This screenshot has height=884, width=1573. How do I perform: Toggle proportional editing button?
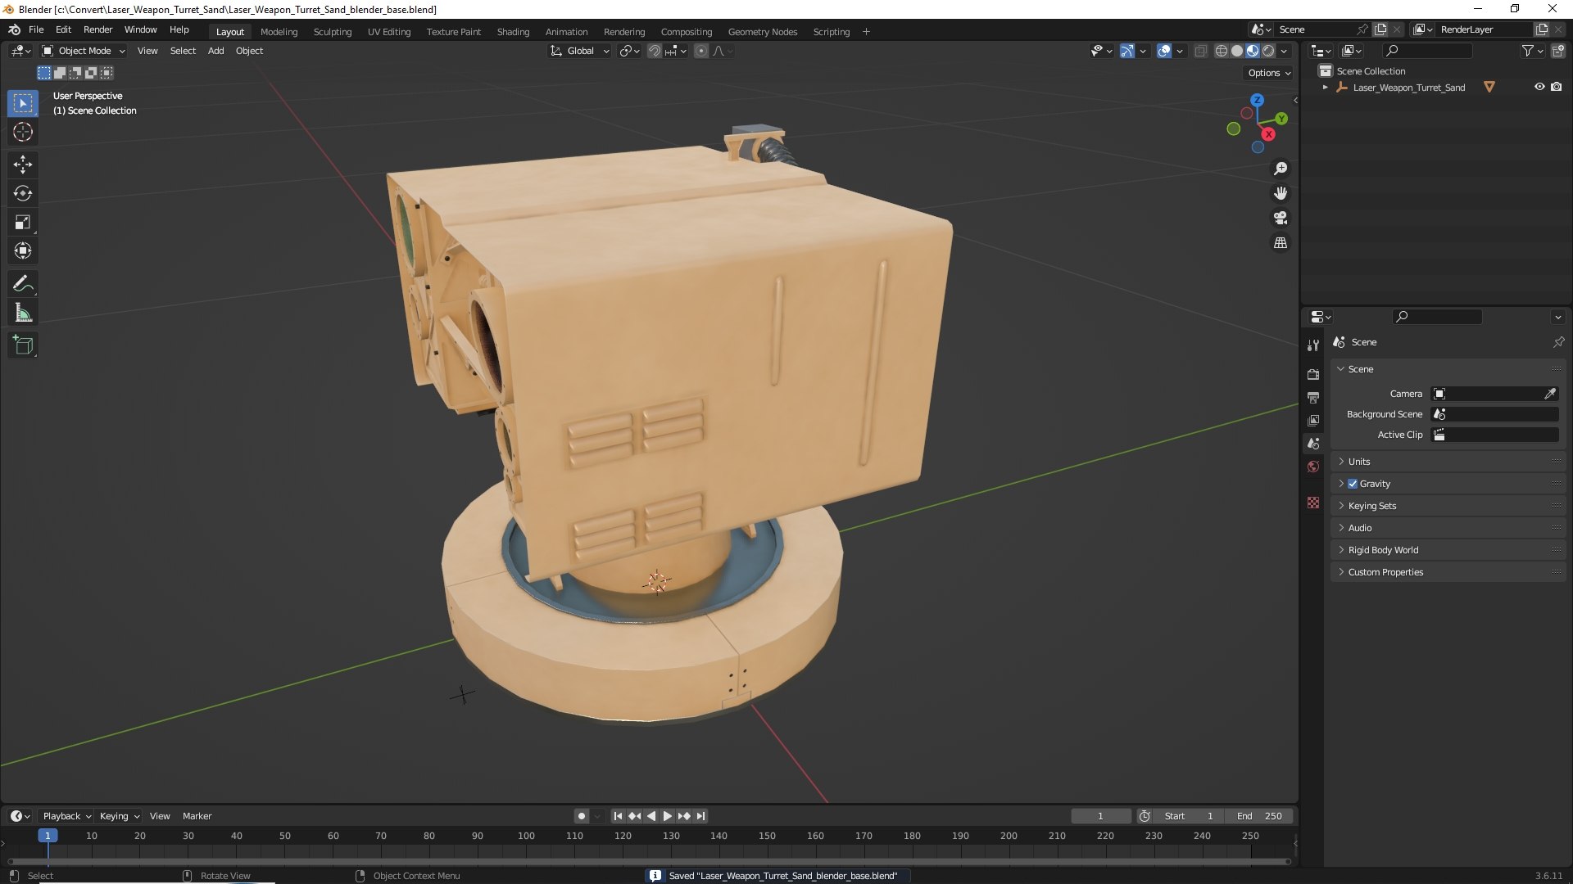701,51
